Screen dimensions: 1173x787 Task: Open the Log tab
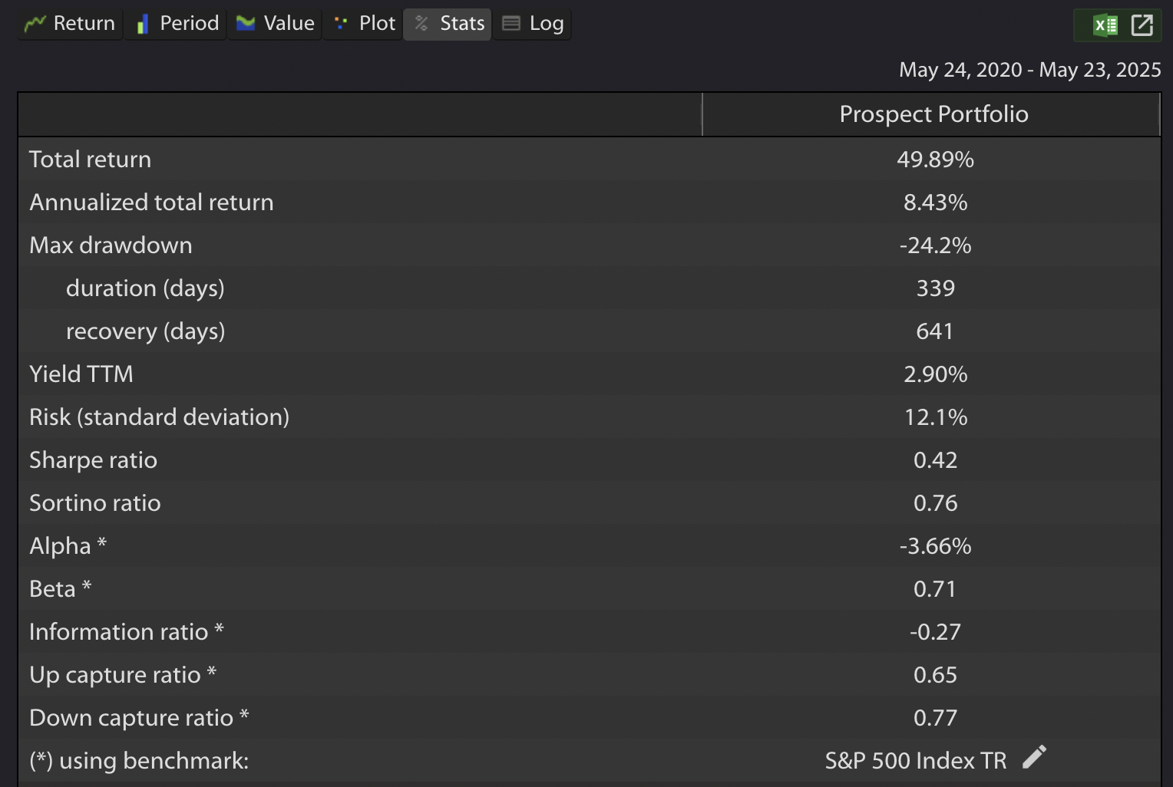(532, 24)
